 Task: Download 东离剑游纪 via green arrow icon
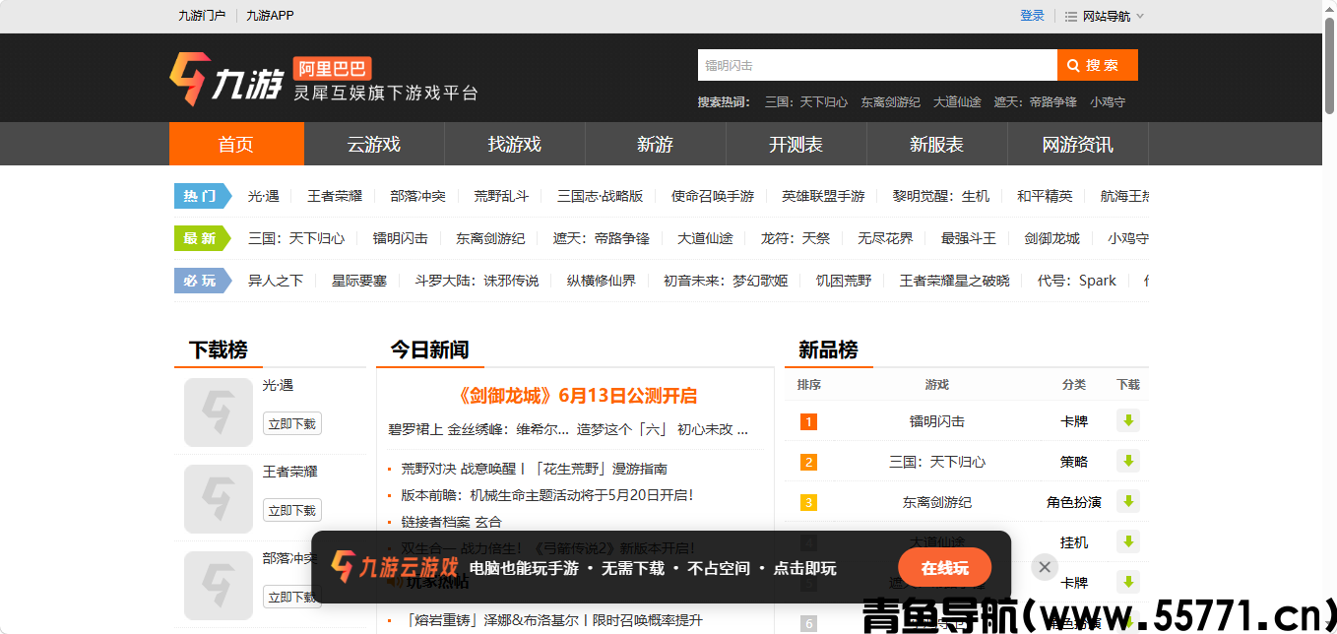(1128, 501)
